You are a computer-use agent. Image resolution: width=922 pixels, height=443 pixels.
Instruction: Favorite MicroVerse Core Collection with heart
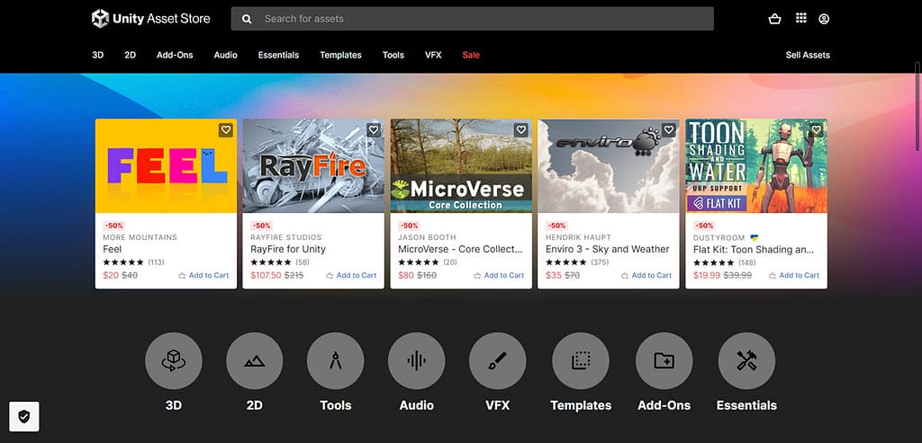[521, 129]
